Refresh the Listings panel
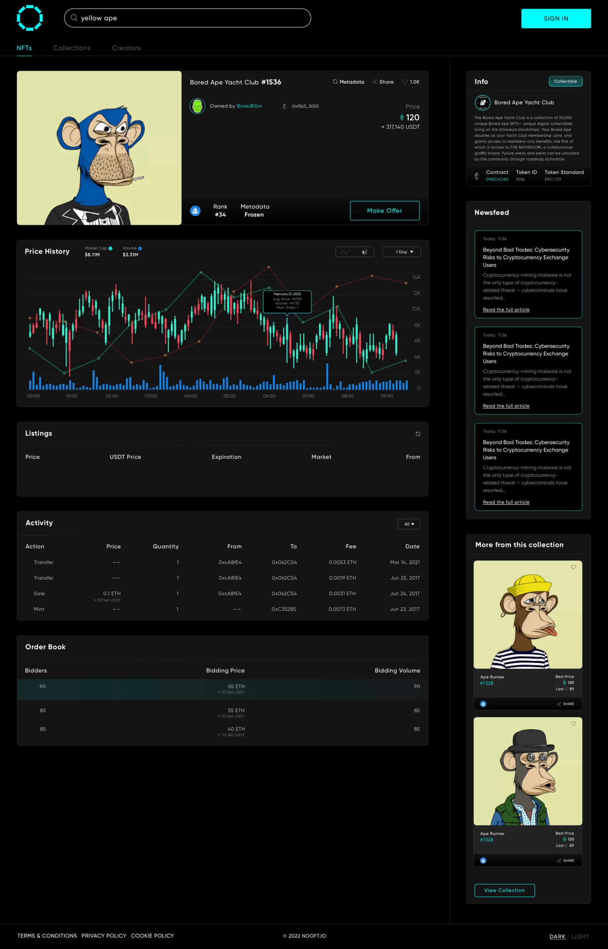The image size is (608, 949). [418, 434]
